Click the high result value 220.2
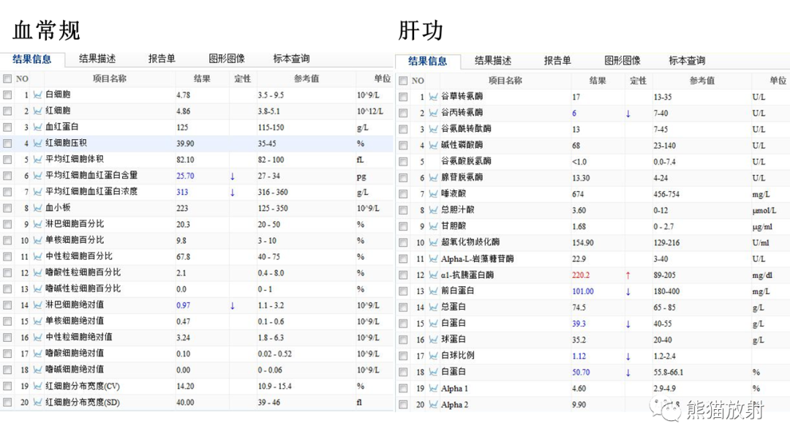This screenshot has width=790, height=445. 580,275
